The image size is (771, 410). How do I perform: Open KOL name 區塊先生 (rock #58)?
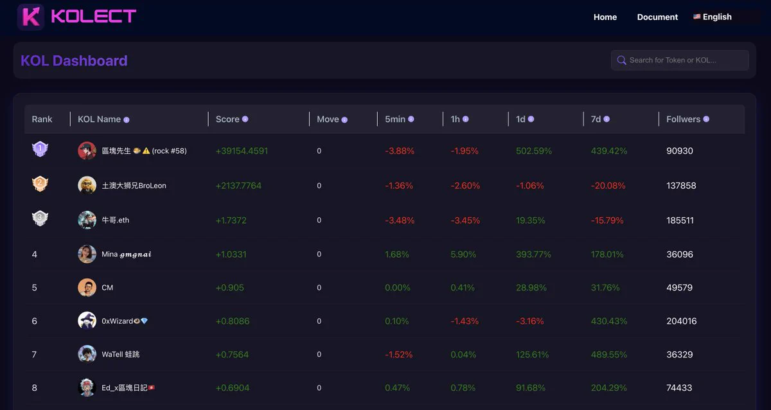[144, 151]
